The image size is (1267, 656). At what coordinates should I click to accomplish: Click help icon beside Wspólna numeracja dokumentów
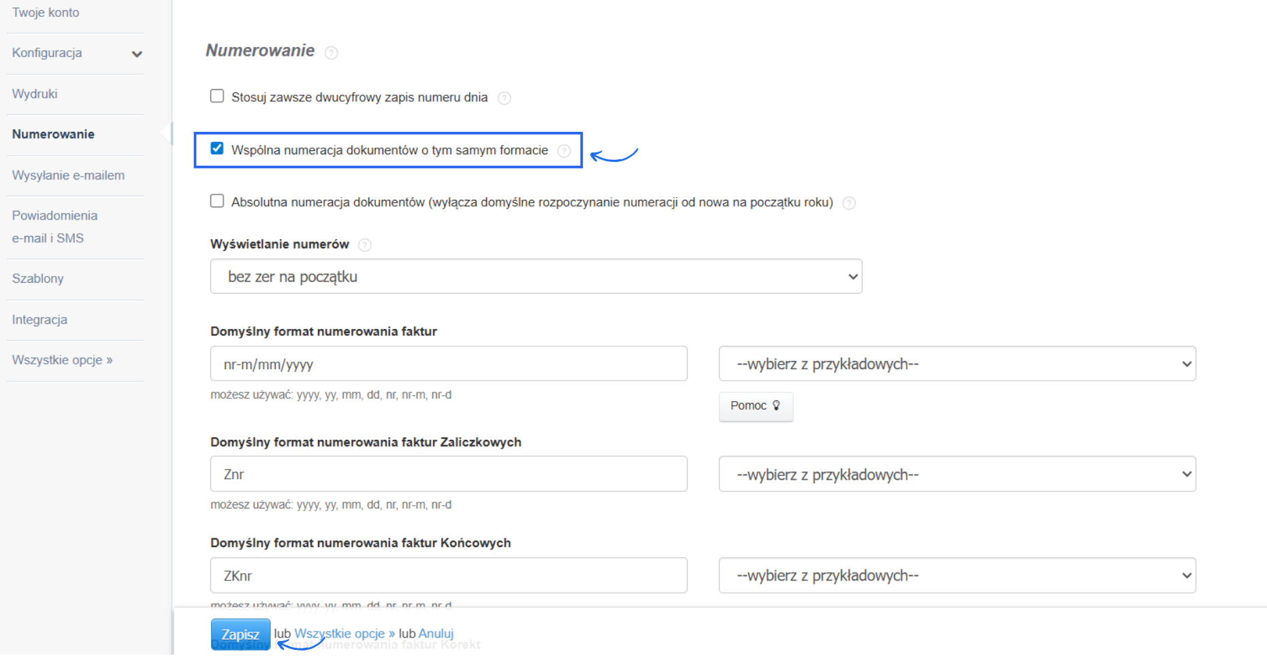(x=564, y=151)
